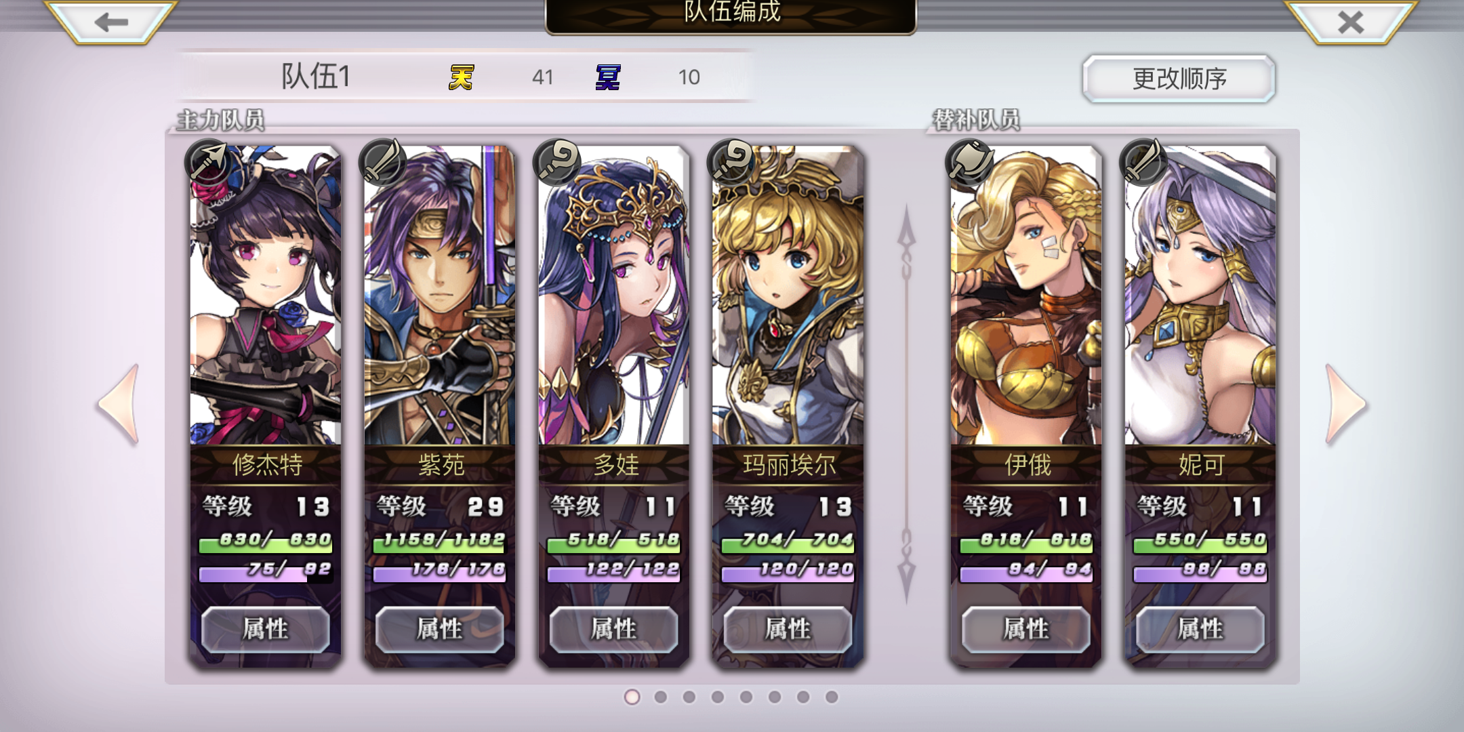Select the 伊俄 substitute member portrait

(x=1026, y=295)
